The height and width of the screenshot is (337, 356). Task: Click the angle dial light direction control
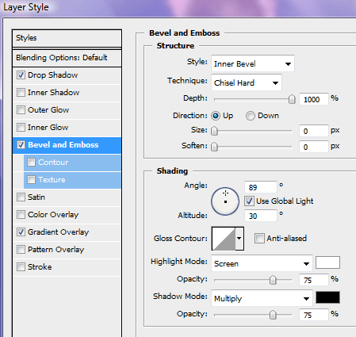225,201
